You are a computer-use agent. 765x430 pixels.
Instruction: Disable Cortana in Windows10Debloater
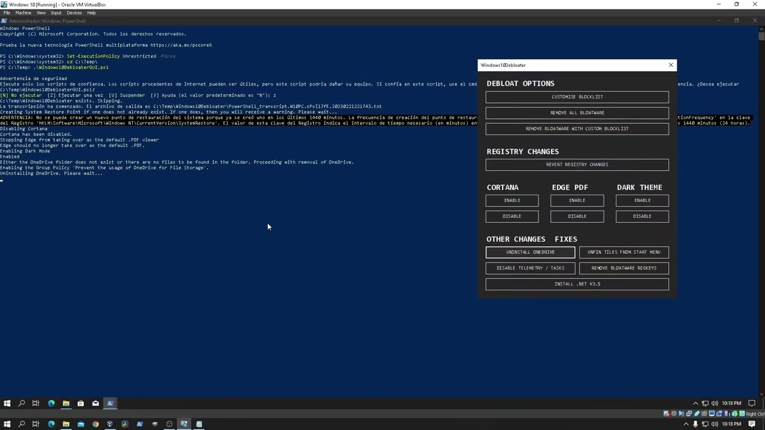coord(512,216)
